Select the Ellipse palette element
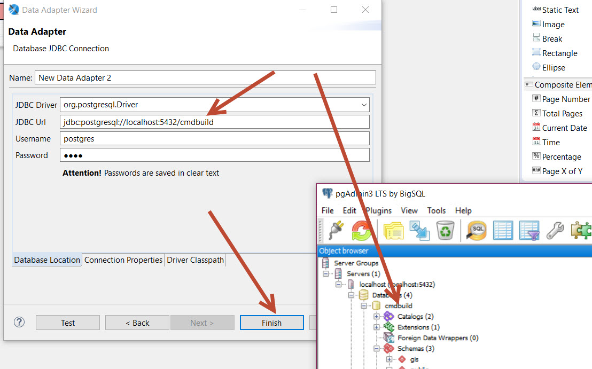 tap(553, 68)
